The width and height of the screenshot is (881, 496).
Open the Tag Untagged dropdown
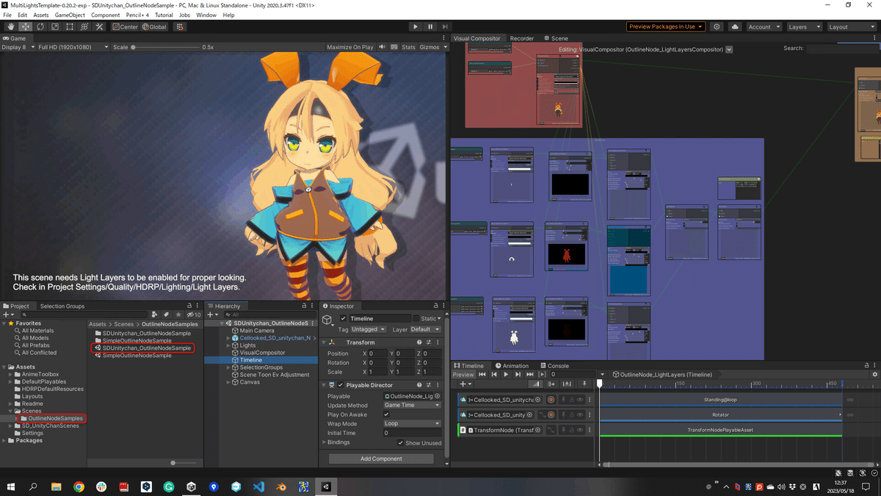[x=367, y=329]
